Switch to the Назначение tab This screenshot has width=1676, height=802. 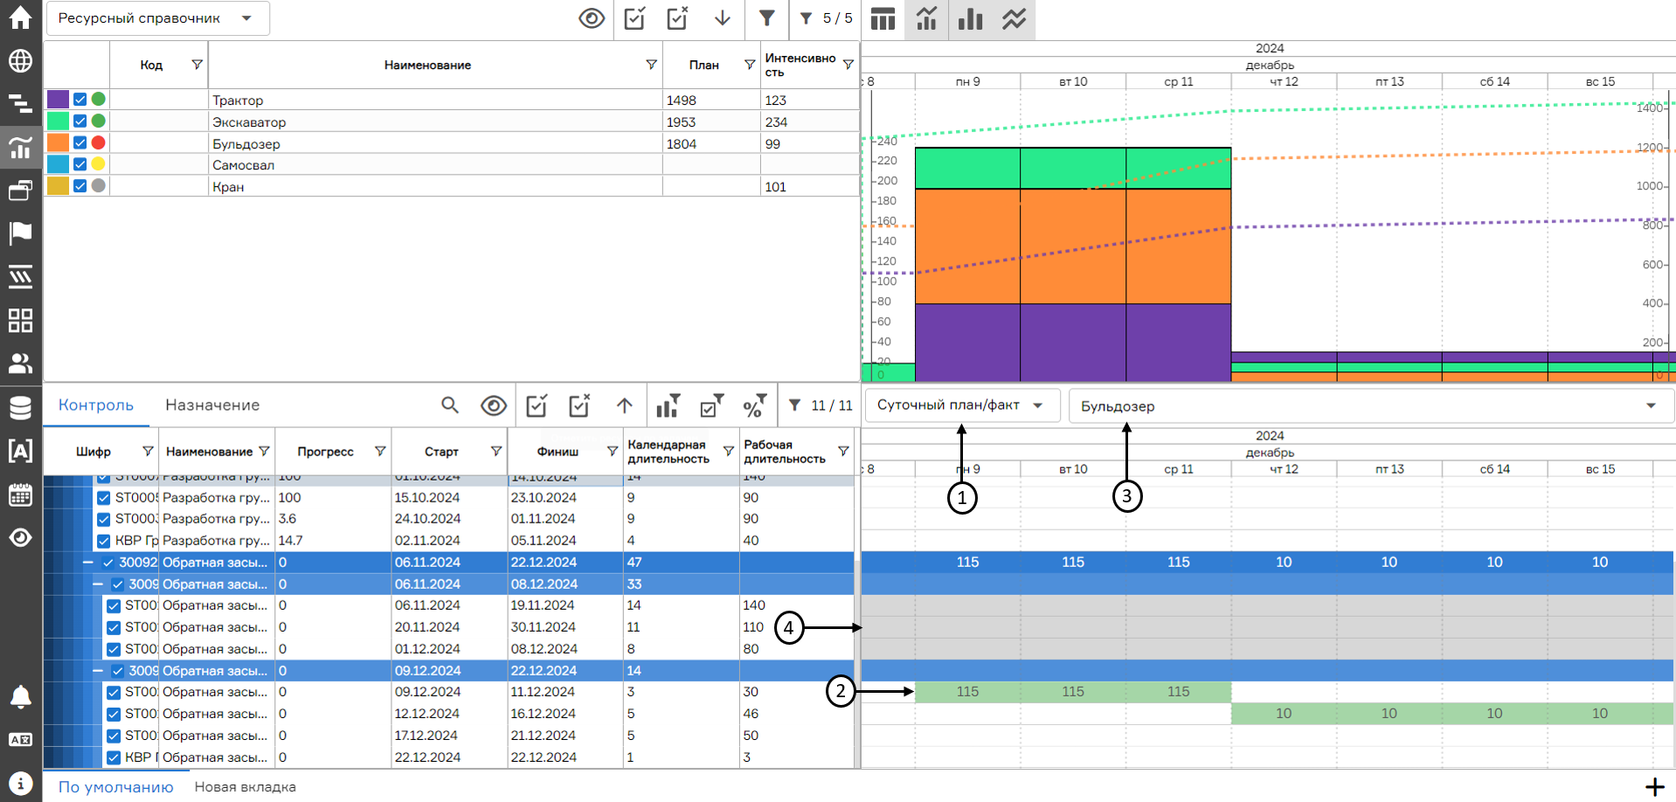pos(212,405)
